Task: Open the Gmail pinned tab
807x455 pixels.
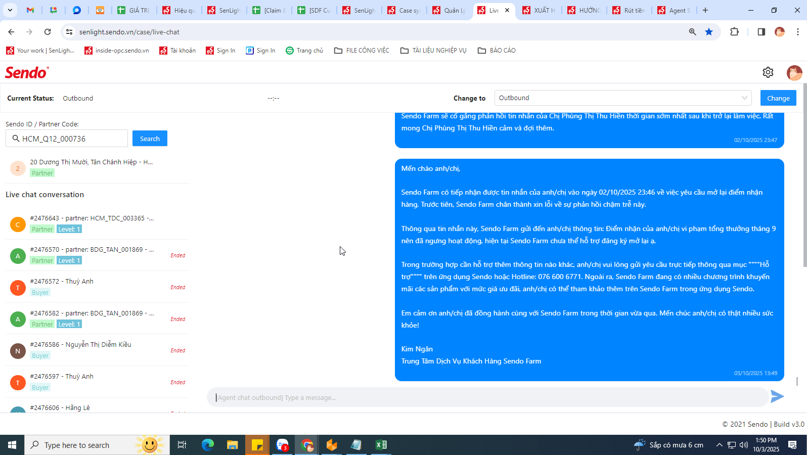Action: tap(30, 10)
